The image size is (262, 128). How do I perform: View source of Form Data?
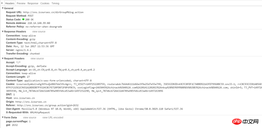tap(29, 117)
